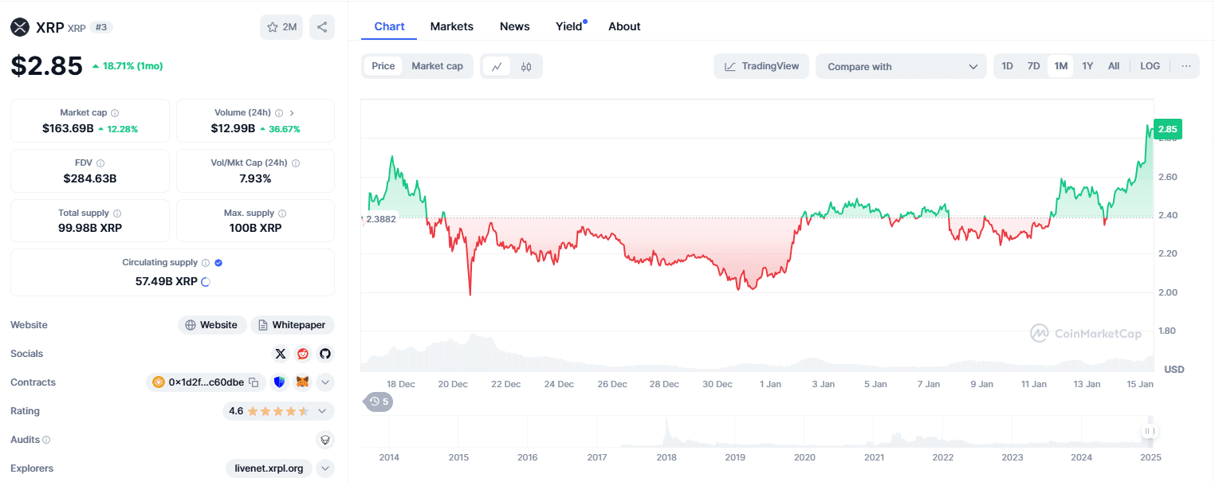
Task: Open the Circulating supply info icon
Action: click(x=206, y=263)
